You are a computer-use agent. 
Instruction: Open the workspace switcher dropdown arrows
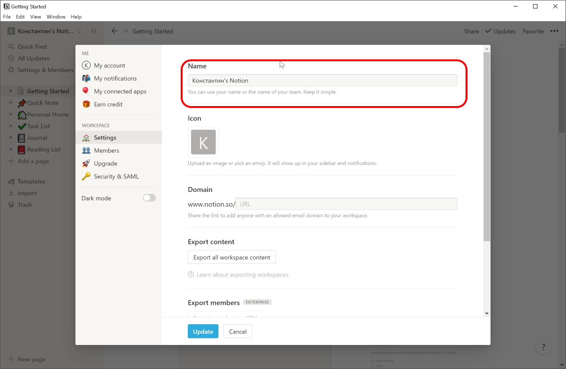(x=80, y=31)
